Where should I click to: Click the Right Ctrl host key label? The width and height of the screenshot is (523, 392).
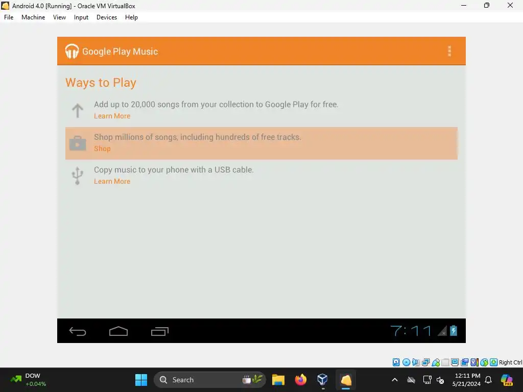tap(511, 362)
